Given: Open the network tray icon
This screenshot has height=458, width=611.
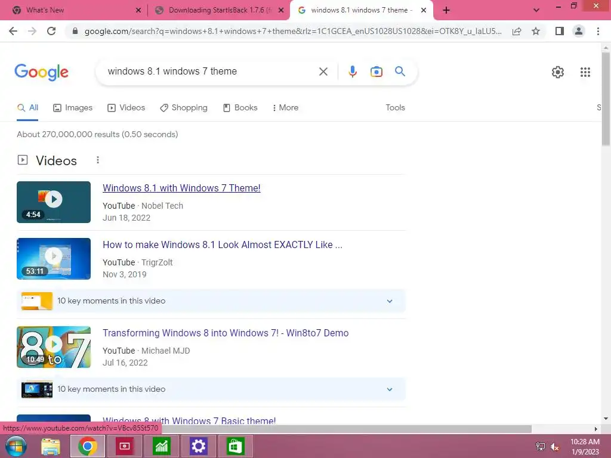Looking at the screenshot, I should point(540,447).
